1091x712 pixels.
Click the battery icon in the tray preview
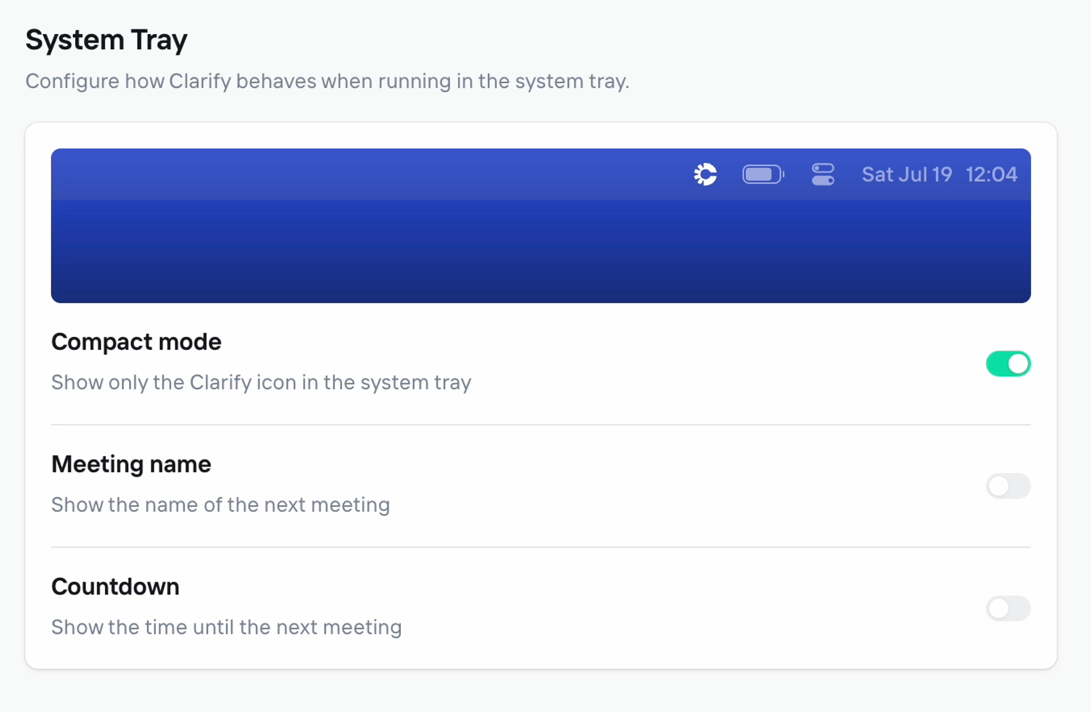pyautogui.click(x=763, y=174)
